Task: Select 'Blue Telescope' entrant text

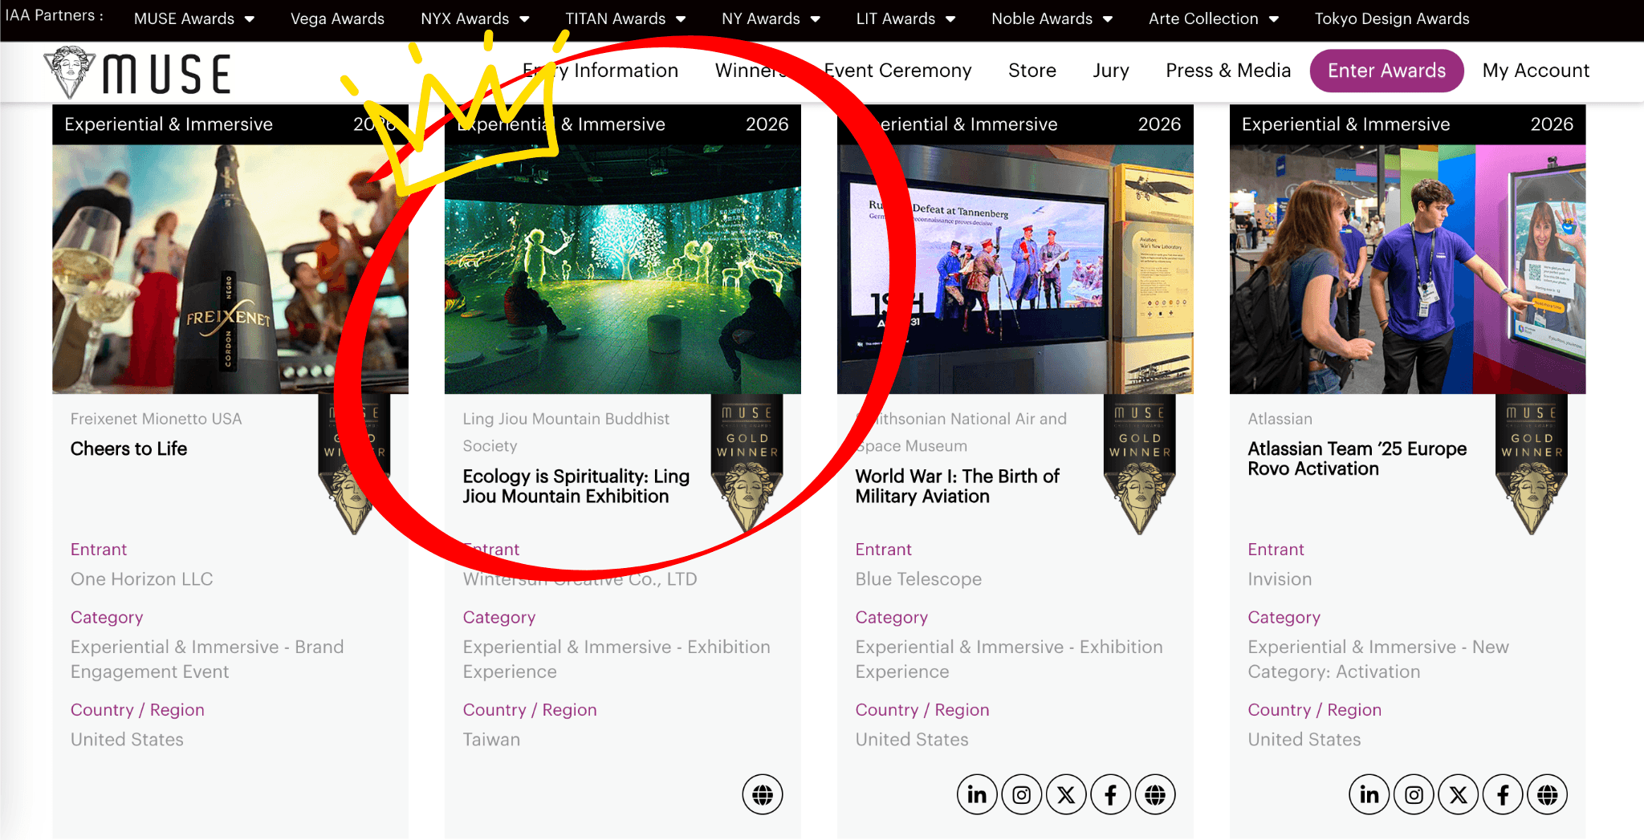Action: (918, 579)
